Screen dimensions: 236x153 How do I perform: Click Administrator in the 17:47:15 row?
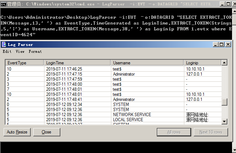coord(147,74)
